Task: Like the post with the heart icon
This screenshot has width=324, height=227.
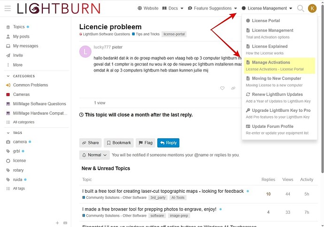Action: 222,88
